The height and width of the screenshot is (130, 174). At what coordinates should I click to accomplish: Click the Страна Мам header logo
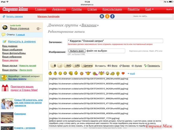pos(15,9)
